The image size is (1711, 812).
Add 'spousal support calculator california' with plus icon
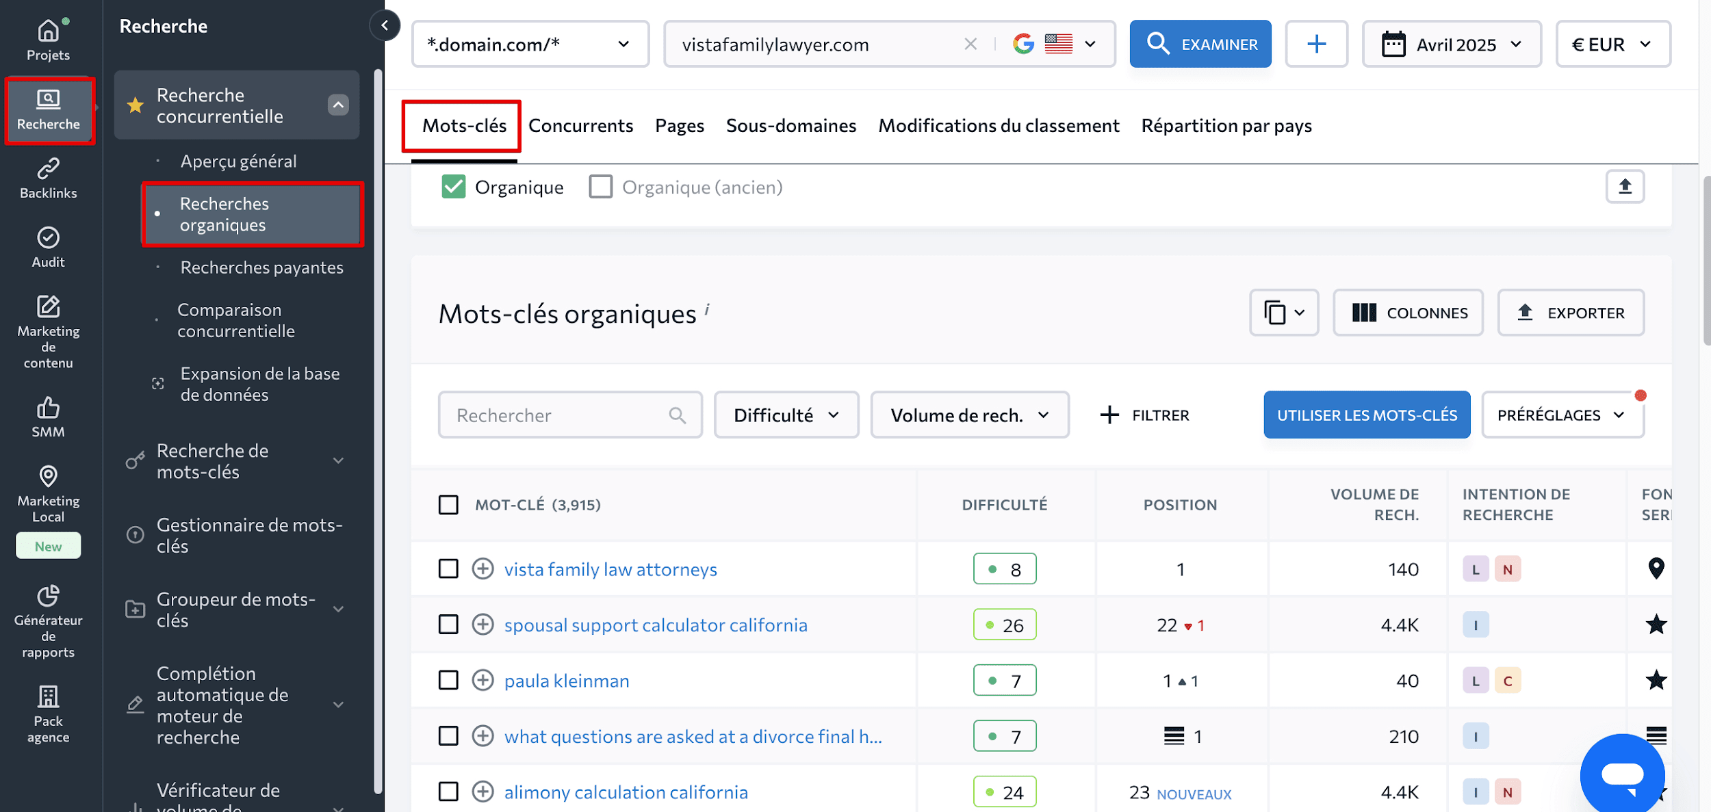click(483, 625)
